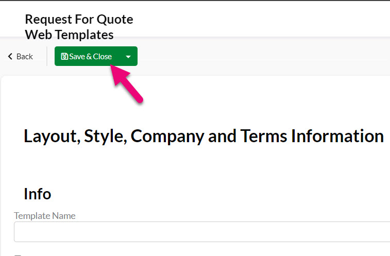The height and width of the screenshot is (256, 390).
Task: Select the Info section heading
Action: click(38, 194)
